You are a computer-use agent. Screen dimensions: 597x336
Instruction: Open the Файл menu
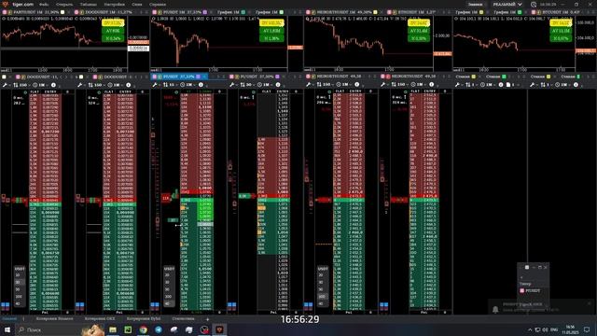pyautogui.click(x=44, y=4)
